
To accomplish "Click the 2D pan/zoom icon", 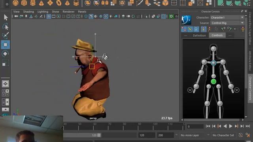I will coord(36,16).
